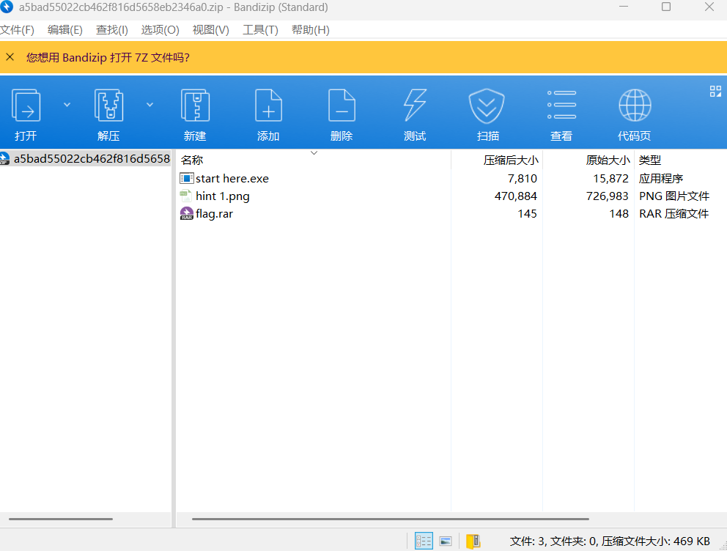Click the status bar file count text
This screenshot has width=727, height=551.
click(610, 541)
